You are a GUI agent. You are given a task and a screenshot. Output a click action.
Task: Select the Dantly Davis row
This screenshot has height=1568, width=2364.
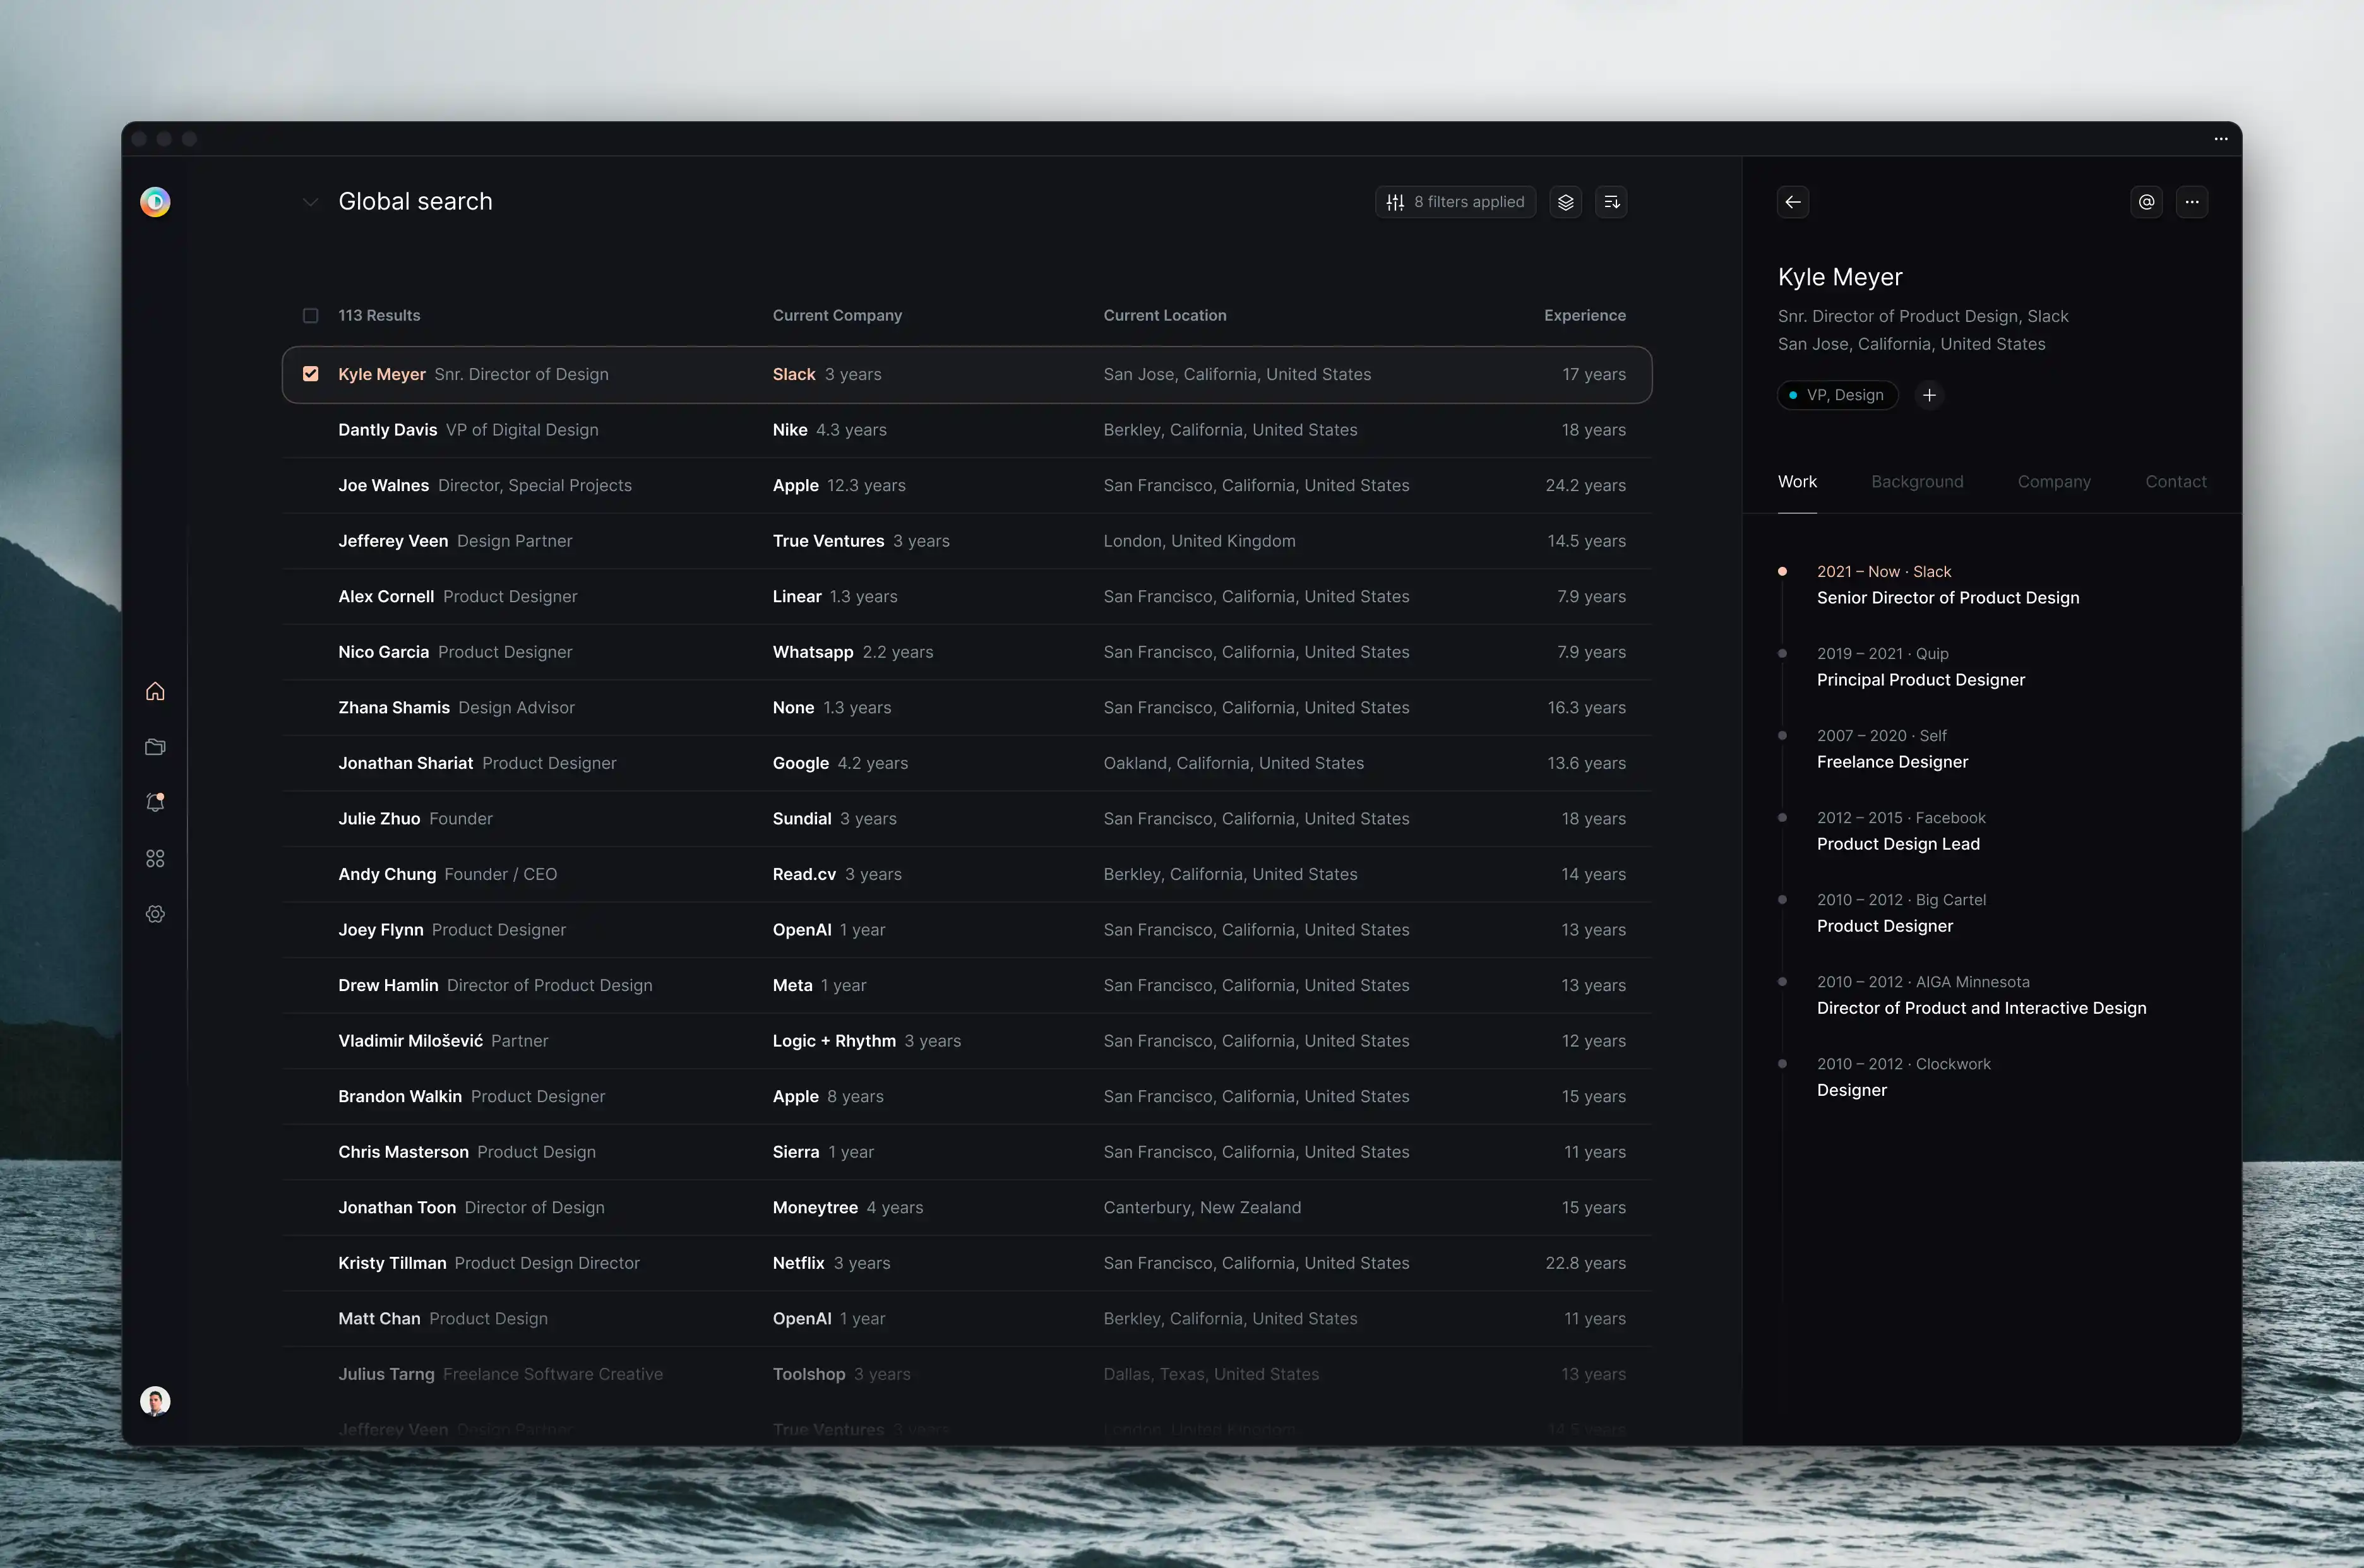click(x=966, y=430)
